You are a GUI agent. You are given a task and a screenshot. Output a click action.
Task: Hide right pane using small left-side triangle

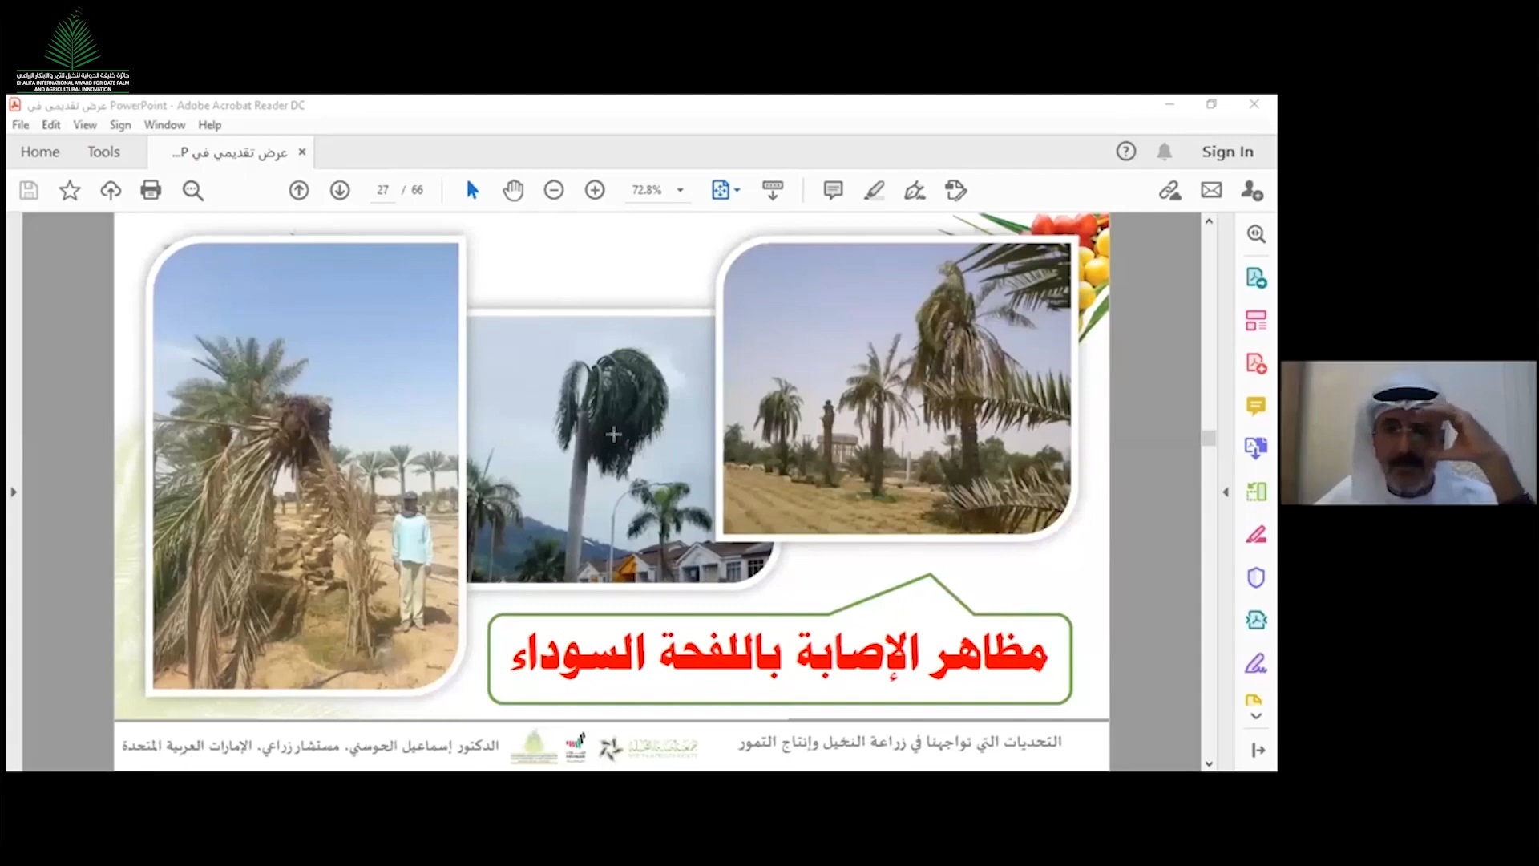(1226, 492)
